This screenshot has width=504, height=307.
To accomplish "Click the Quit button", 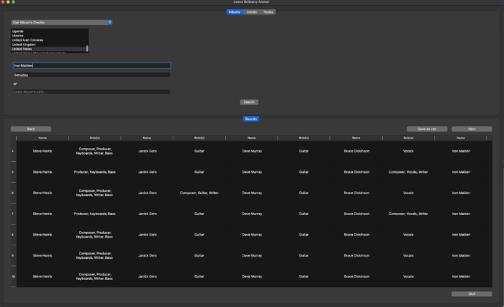I will pyautogui.click(x=472, y=294).
